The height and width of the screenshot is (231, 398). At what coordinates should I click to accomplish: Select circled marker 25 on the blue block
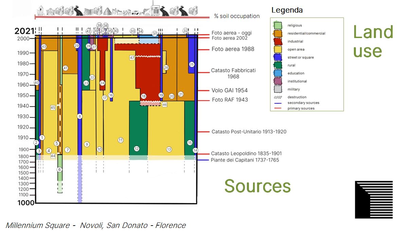click(192, 65)
